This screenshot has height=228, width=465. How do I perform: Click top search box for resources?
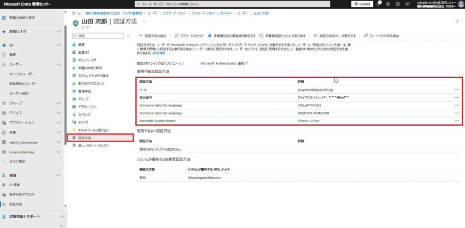tap(232, 4)
